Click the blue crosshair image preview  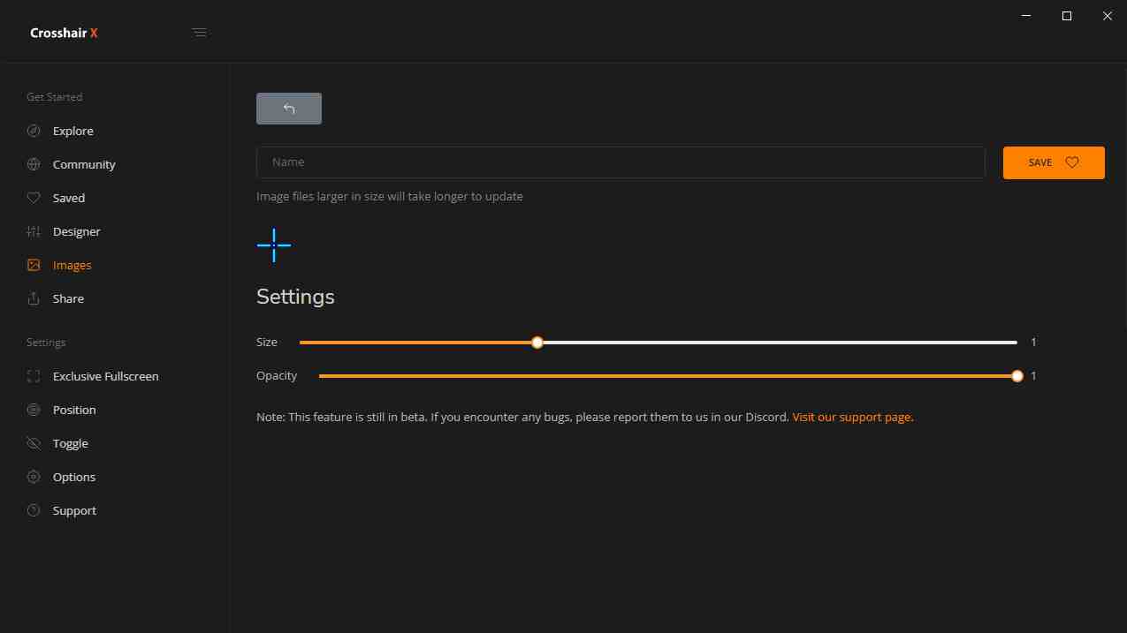coord(274,245)
